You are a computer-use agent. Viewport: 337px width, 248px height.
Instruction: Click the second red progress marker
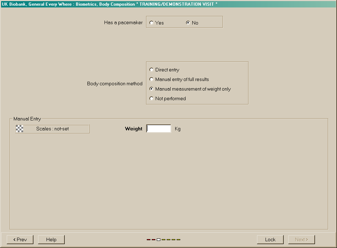tap(154, 239)
